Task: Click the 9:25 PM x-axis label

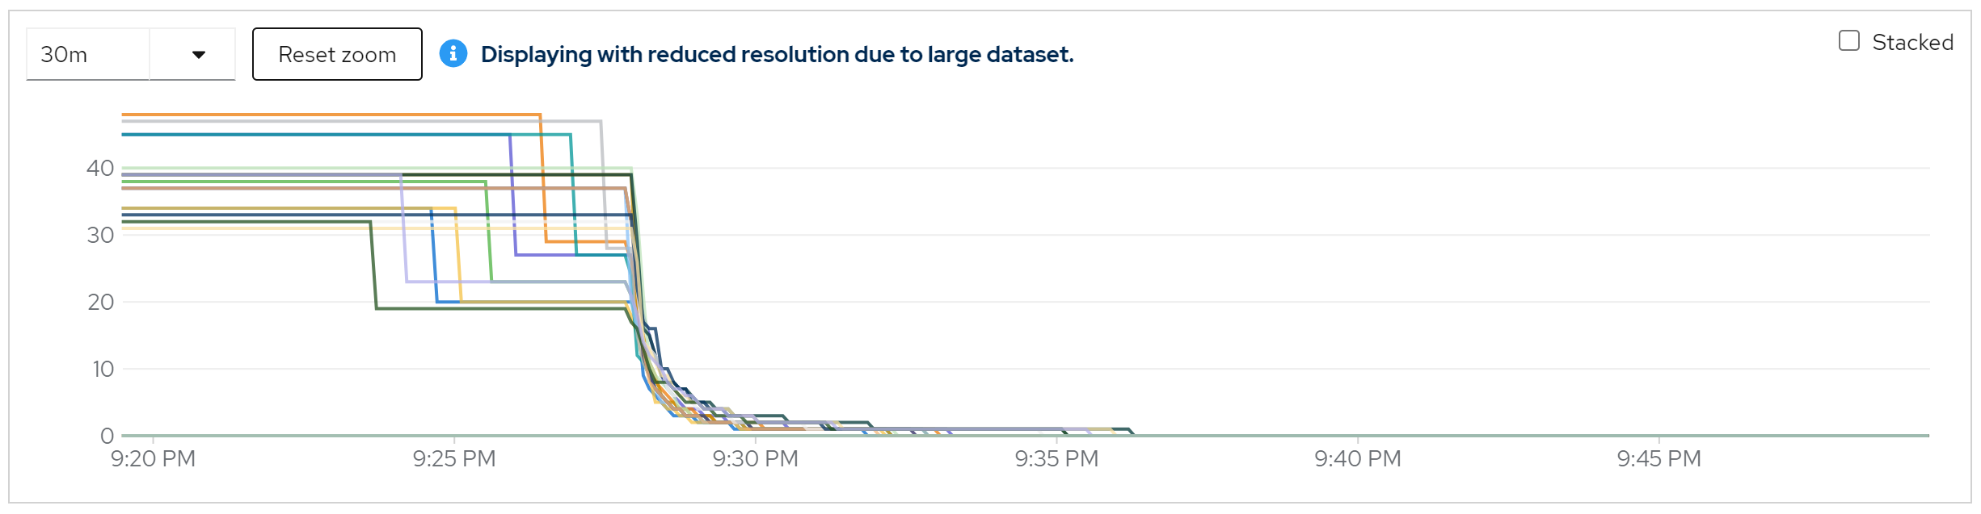Action: pyautogui.click(x=454, y=459)
